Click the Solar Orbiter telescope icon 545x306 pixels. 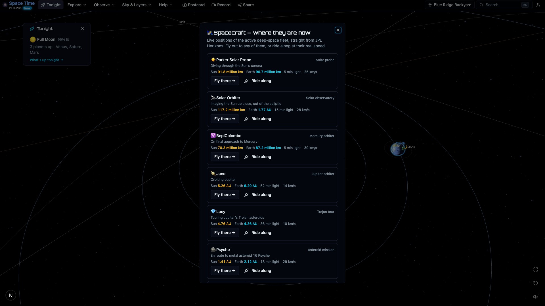tap(213, 97)
